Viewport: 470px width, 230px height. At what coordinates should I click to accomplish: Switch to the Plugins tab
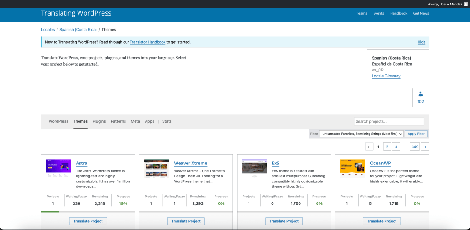[x=99, y=121]
